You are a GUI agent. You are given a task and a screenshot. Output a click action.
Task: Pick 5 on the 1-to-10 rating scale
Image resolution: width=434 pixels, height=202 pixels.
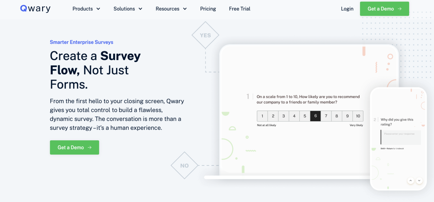[305, 116]
